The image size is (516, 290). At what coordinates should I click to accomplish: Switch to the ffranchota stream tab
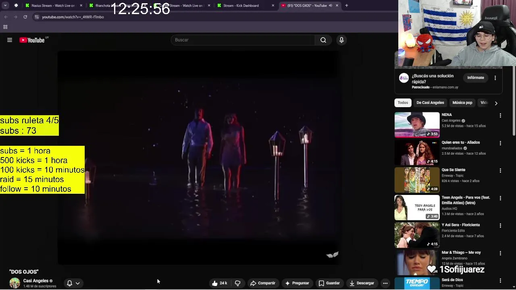pyautogui.click(x=117, y=6)
